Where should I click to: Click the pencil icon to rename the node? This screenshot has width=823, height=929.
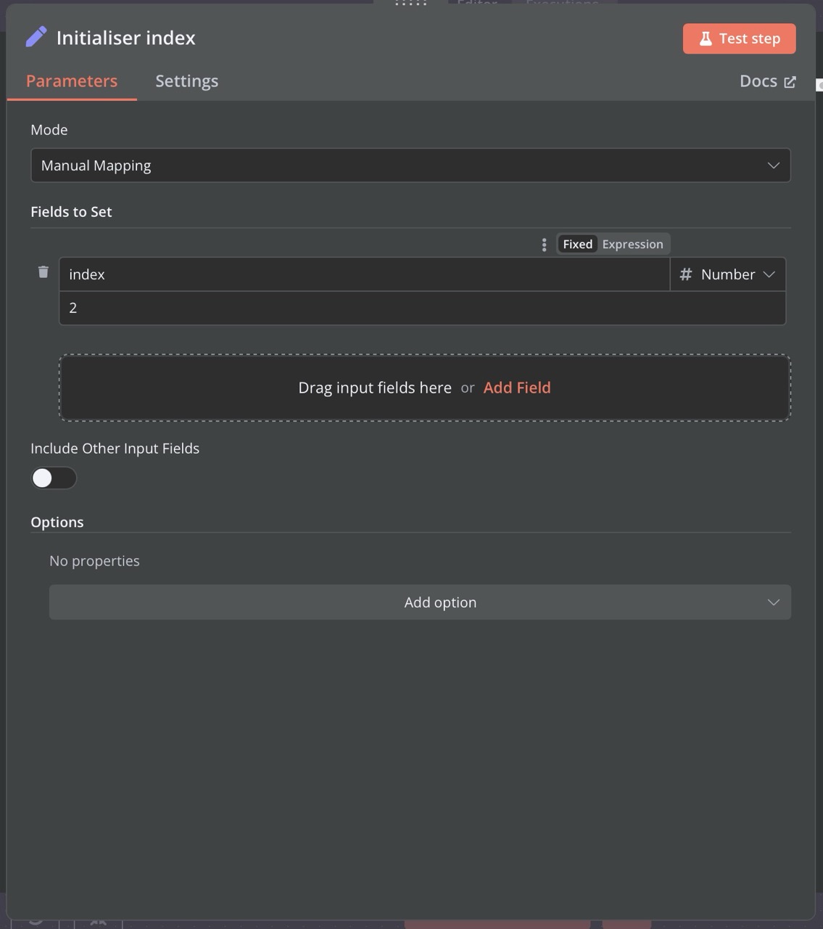point(36,36)
